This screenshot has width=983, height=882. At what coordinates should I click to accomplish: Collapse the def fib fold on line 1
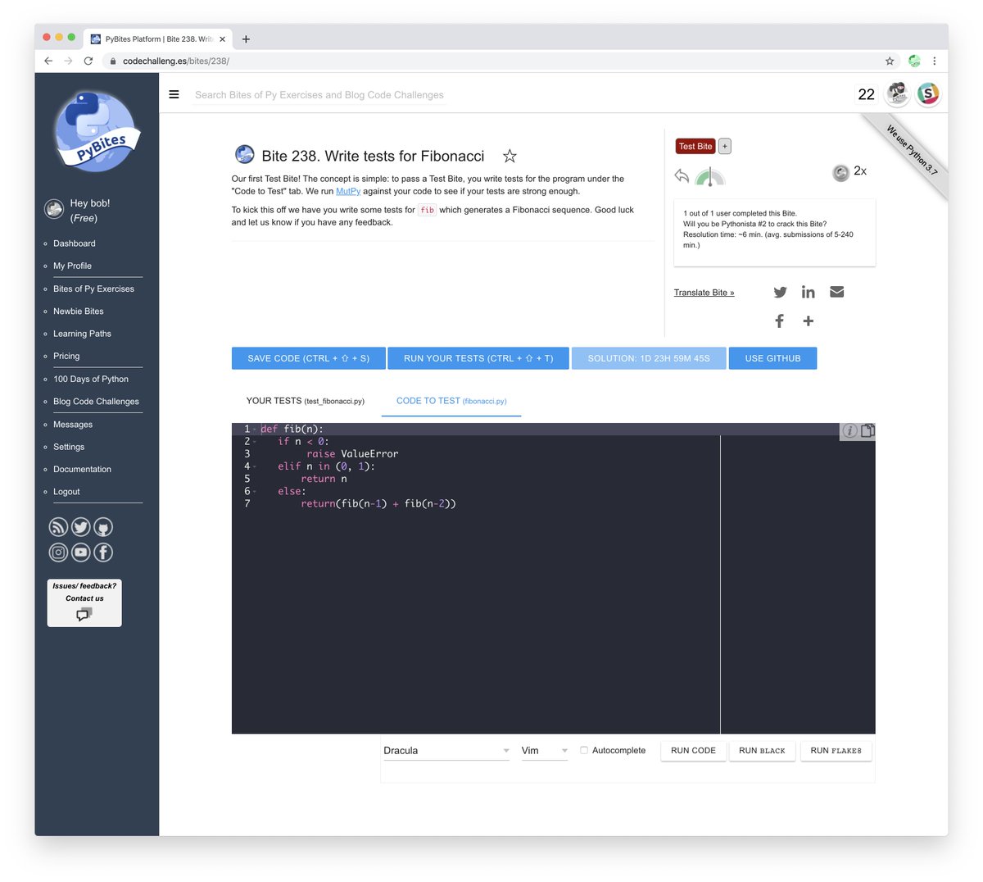[x=255, y=430]
